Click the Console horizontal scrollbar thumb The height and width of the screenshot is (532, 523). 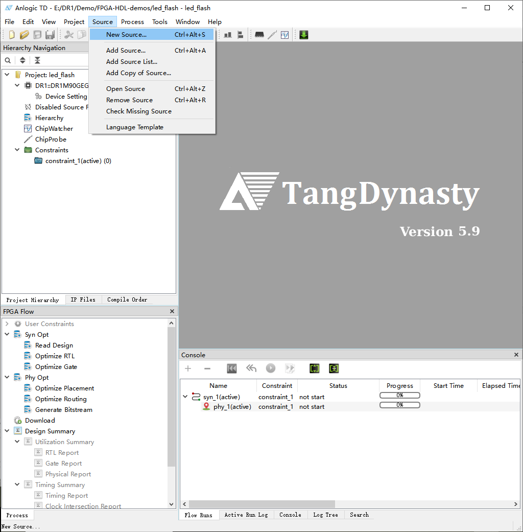tap(262, 504)
